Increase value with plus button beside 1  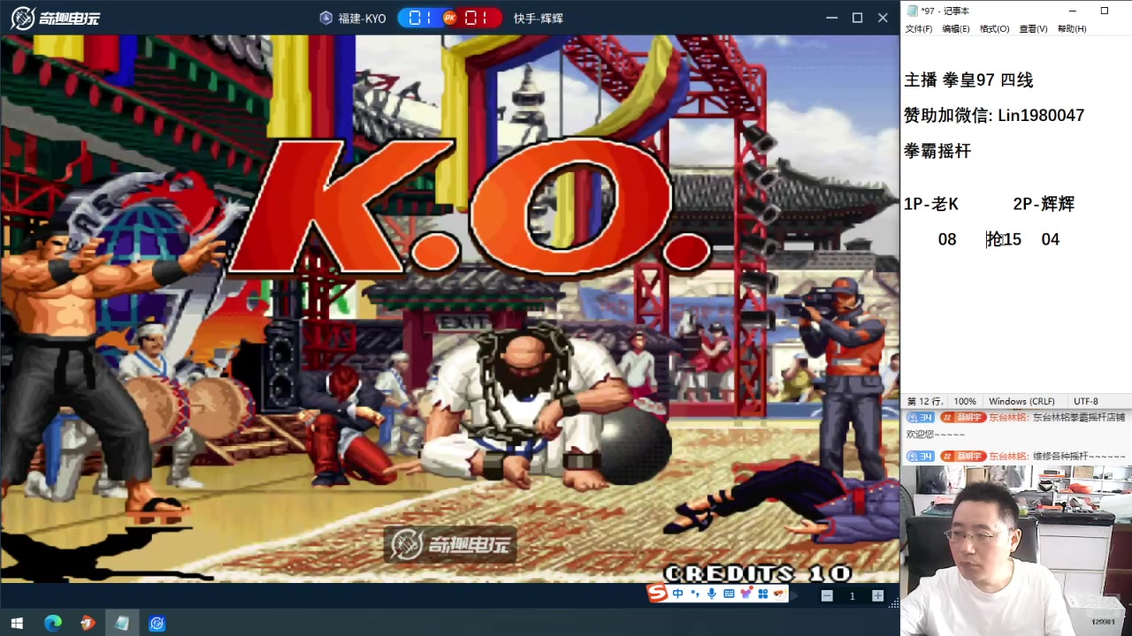[x=877, y=596]
